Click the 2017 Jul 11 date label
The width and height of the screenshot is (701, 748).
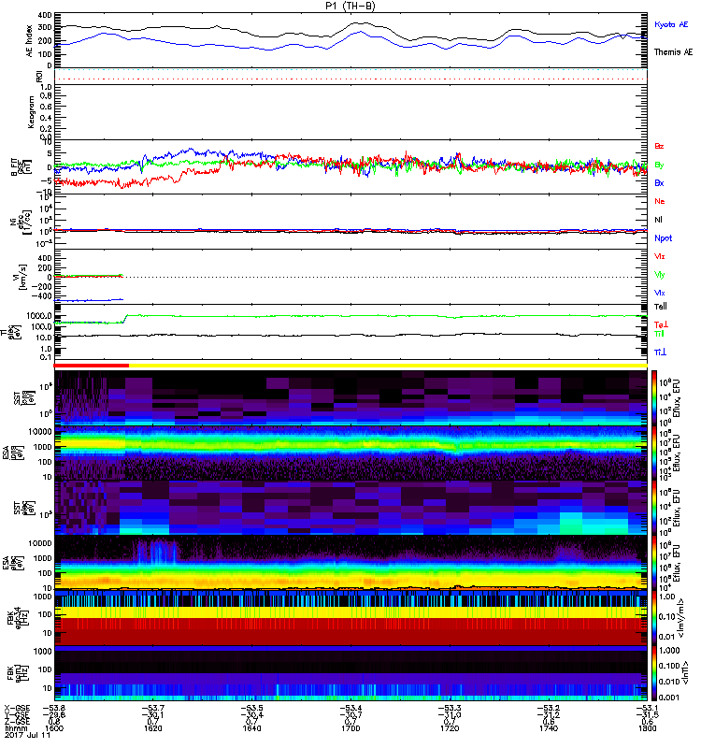pos(27,735)
